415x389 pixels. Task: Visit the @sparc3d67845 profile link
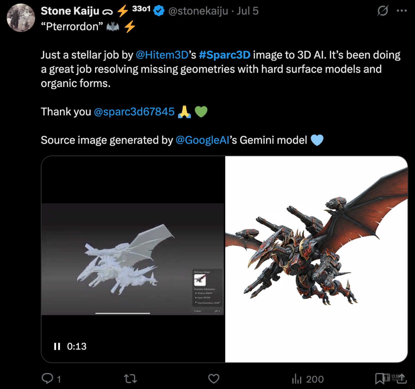(134, 112)
